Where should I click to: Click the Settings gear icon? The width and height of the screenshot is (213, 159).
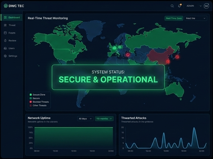coord(5,56)
